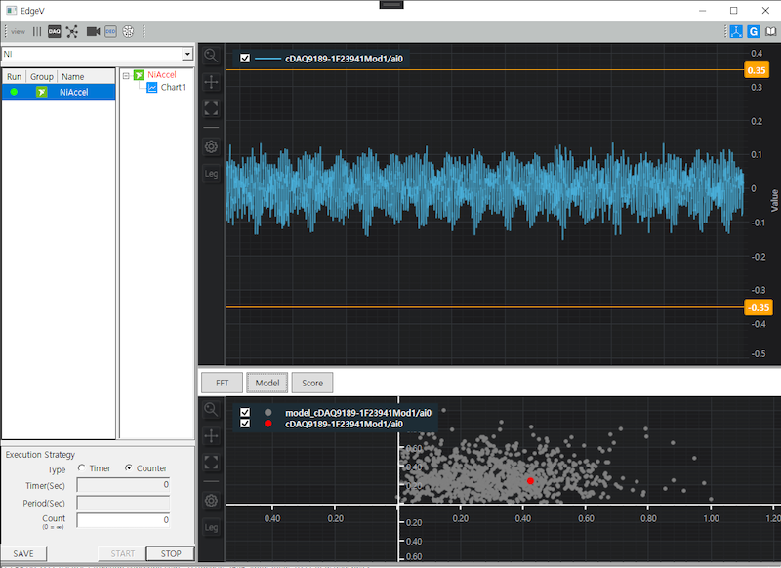
Task: Switch to the Score tab
Action: point(311,383)
